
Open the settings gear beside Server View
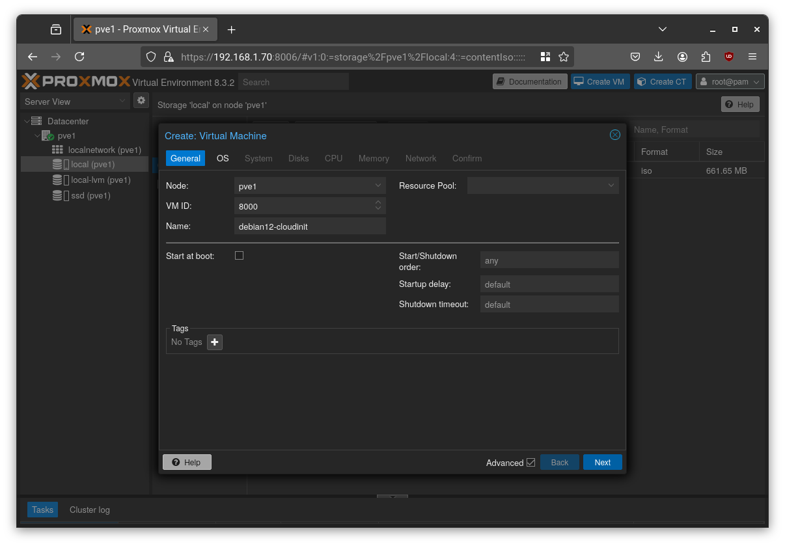[x=141, y=101]
